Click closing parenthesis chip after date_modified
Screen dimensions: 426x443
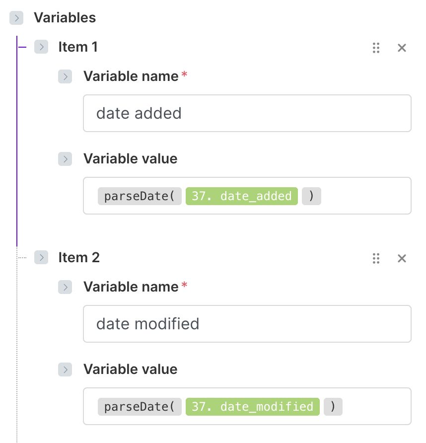(x=333, y=407)
